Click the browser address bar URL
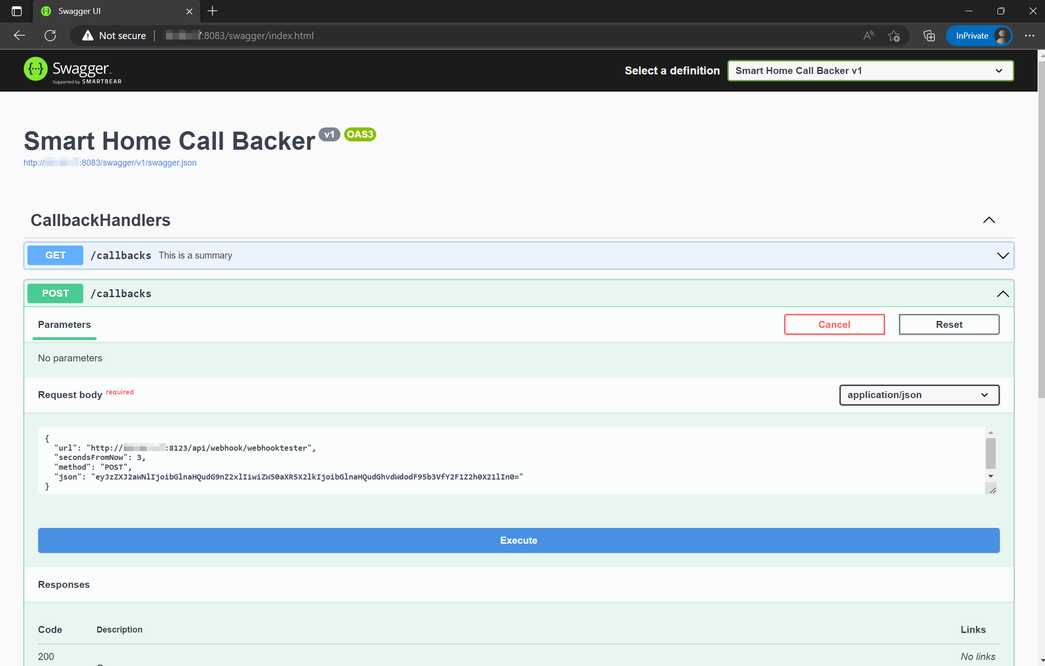This screenshot has height=666, width=1045. pos(240,36)
